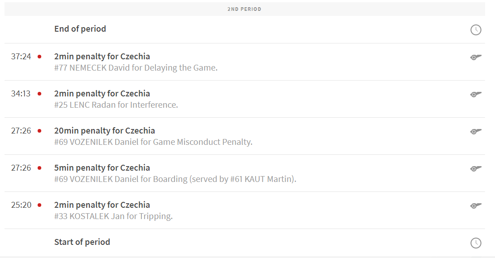Select the clock icon next to Start of period
This screenshot has width=495, height=258.
tap(476, 243)
